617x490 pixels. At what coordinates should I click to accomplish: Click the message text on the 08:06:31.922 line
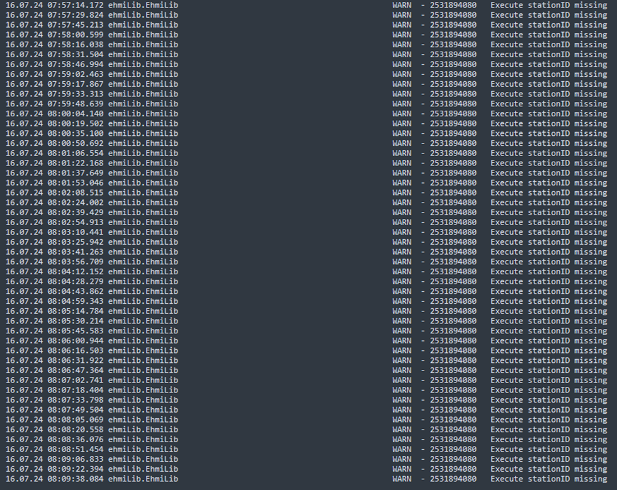pyautogui.click(x=548, y=360)
